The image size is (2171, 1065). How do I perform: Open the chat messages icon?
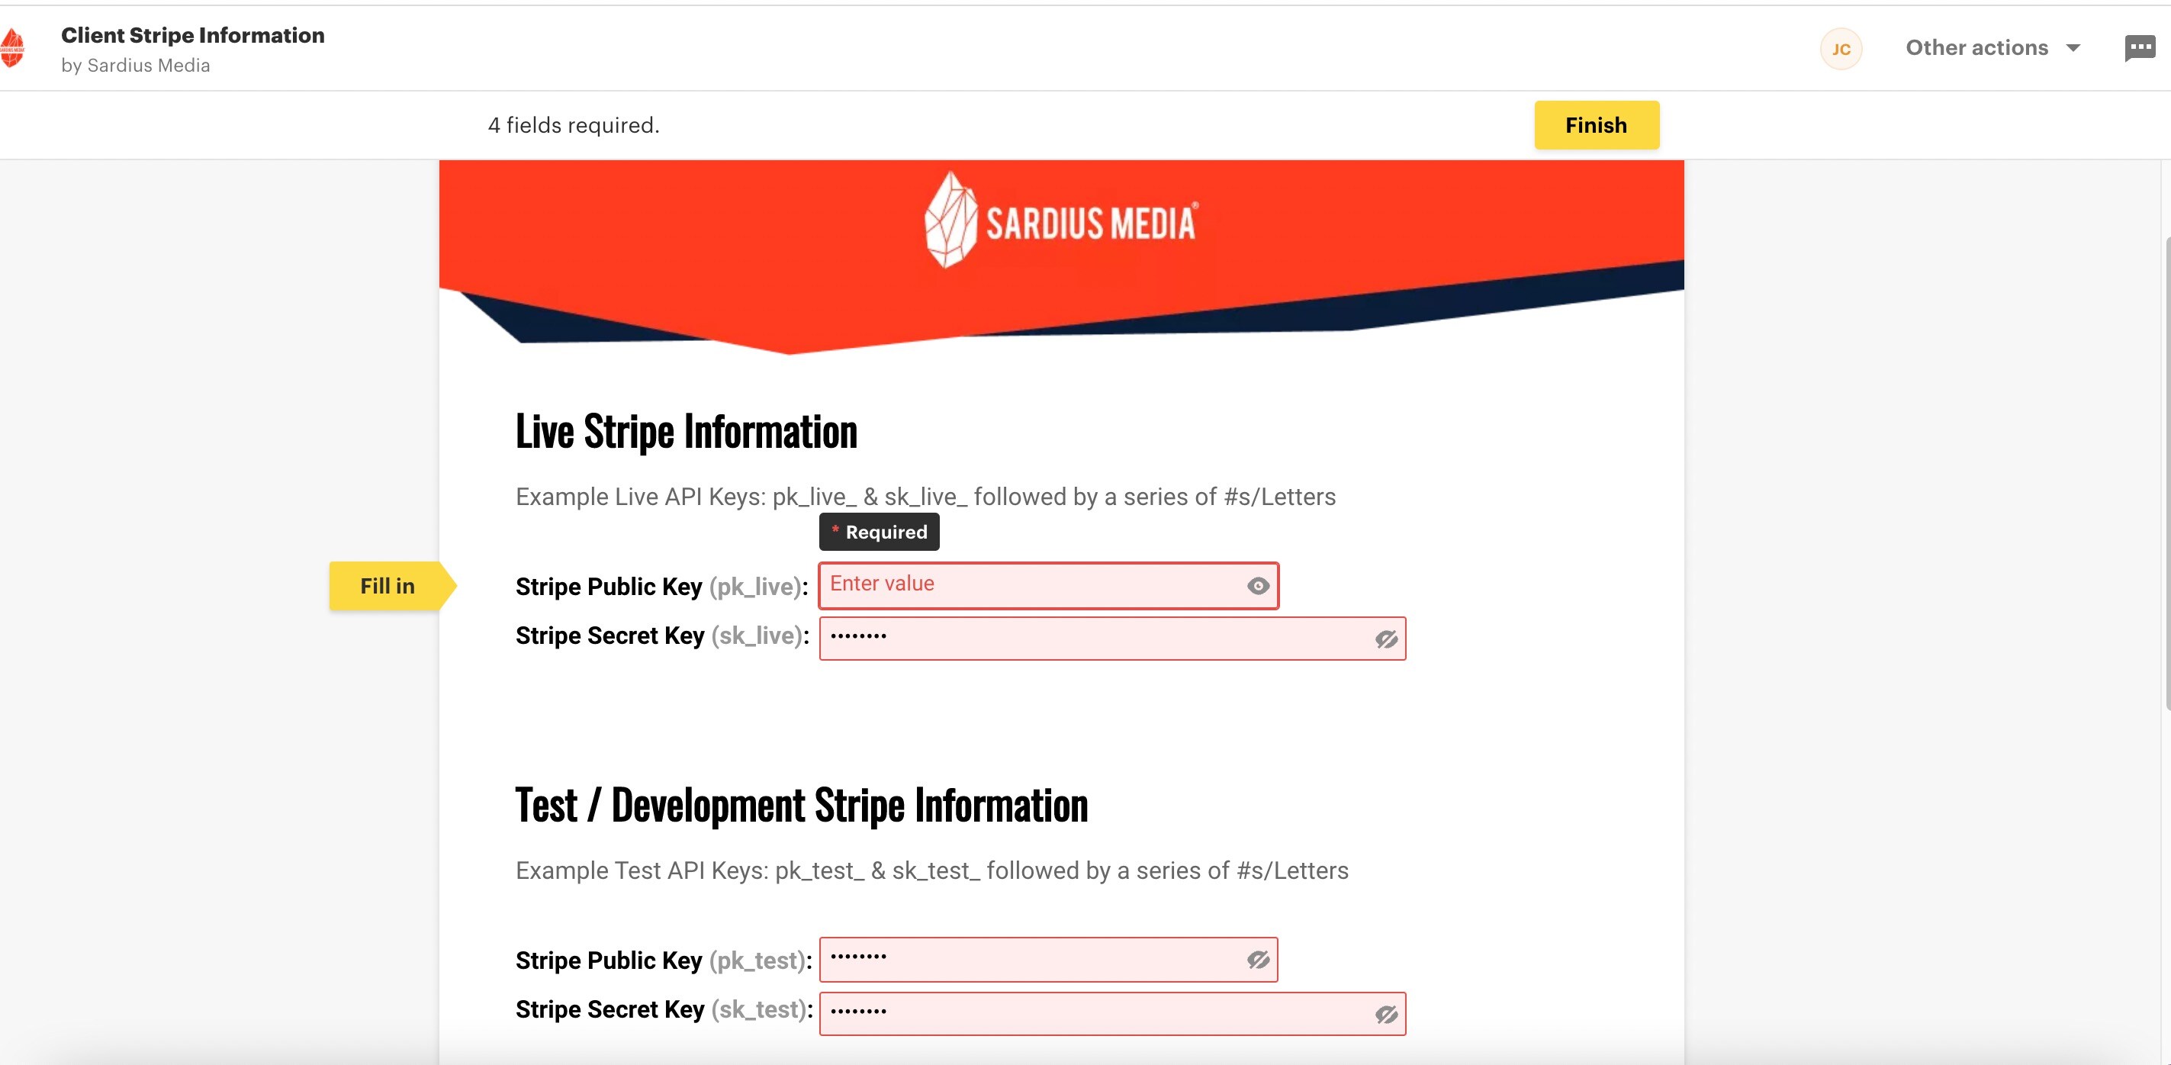click(2140, 48)
